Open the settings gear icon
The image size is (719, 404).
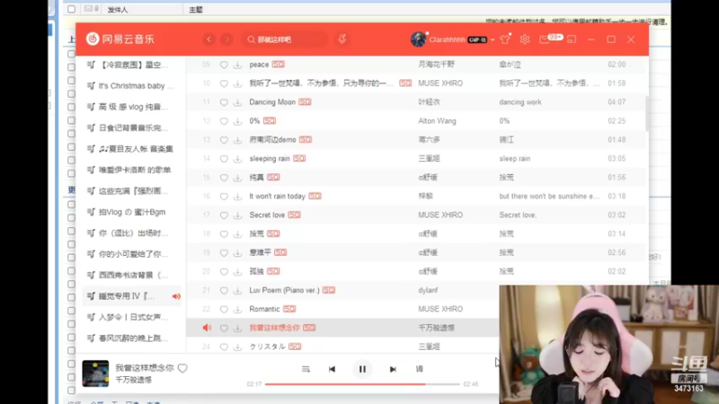[525, 40]
